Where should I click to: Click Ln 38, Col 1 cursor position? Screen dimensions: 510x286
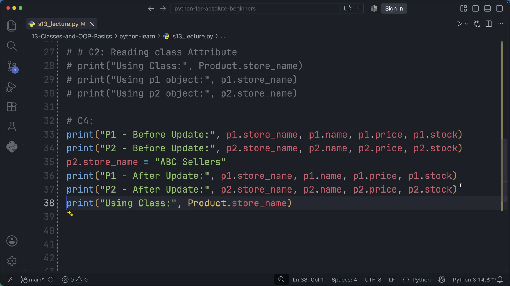(308, 280)
